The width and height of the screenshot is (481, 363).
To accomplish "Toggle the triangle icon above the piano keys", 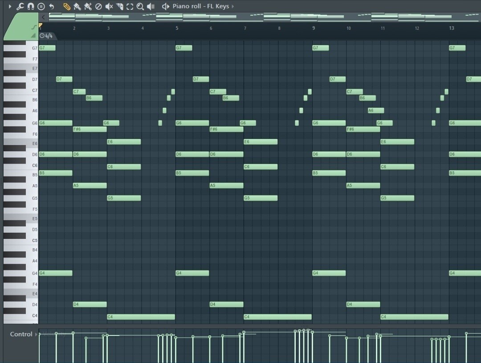I will (33, 36).
